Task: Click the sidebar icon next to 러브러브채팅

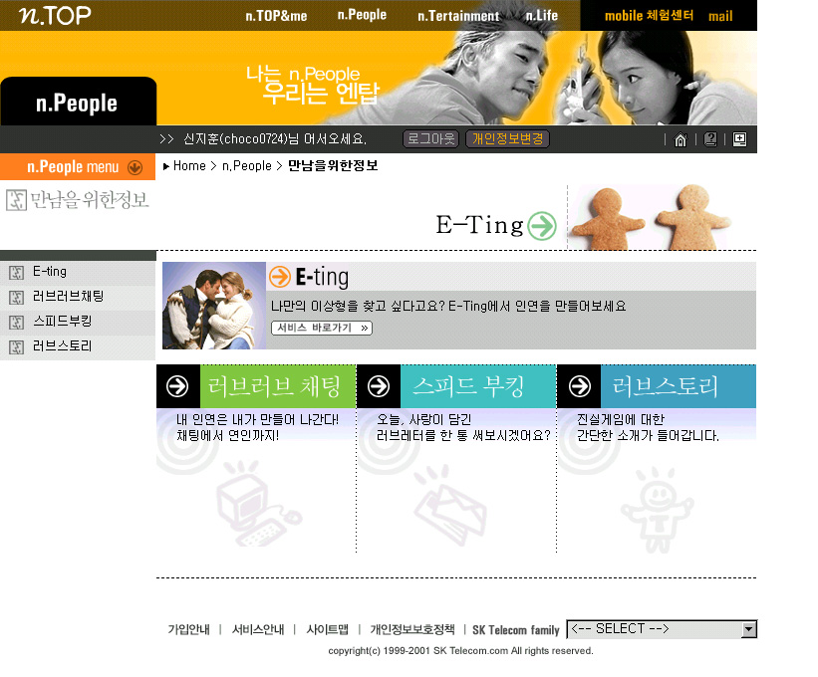Action: (x=17, y=298)
